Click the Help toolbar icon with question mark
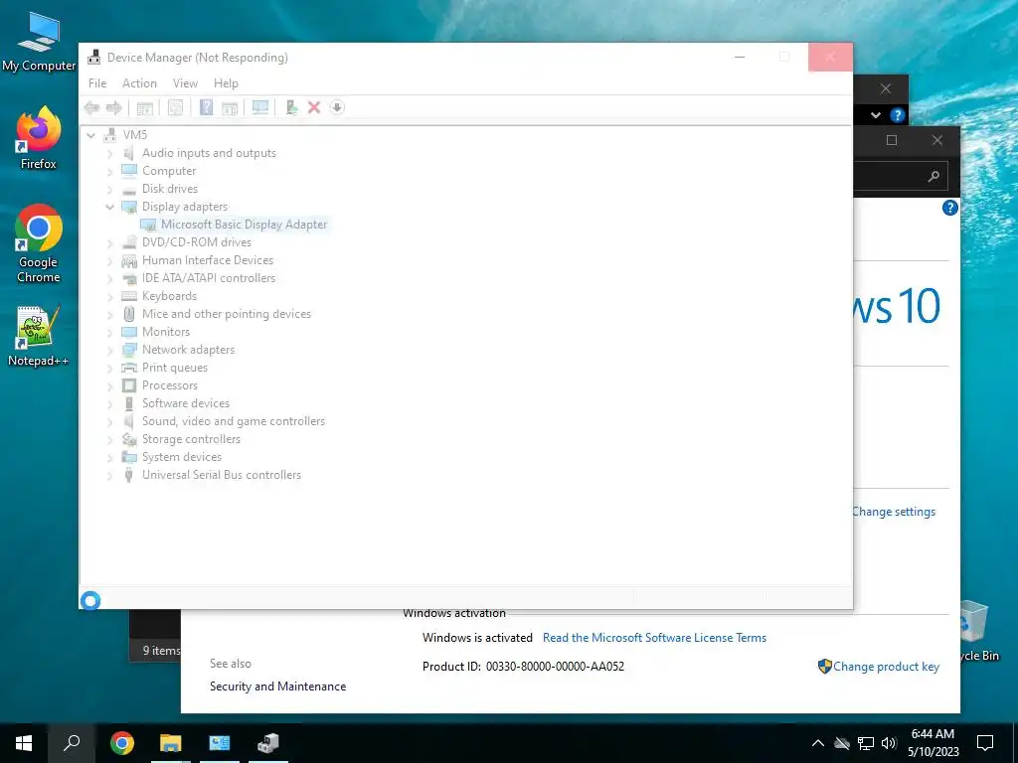The height and width of the screenshot is (763, 1018). [206, 107]
